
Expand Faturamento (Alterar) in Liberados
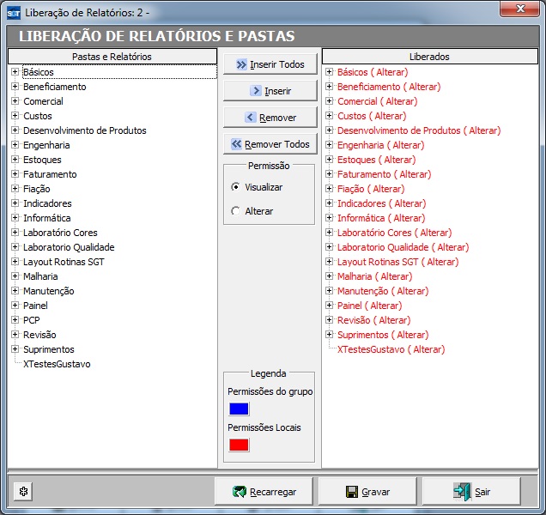[329, 173]
